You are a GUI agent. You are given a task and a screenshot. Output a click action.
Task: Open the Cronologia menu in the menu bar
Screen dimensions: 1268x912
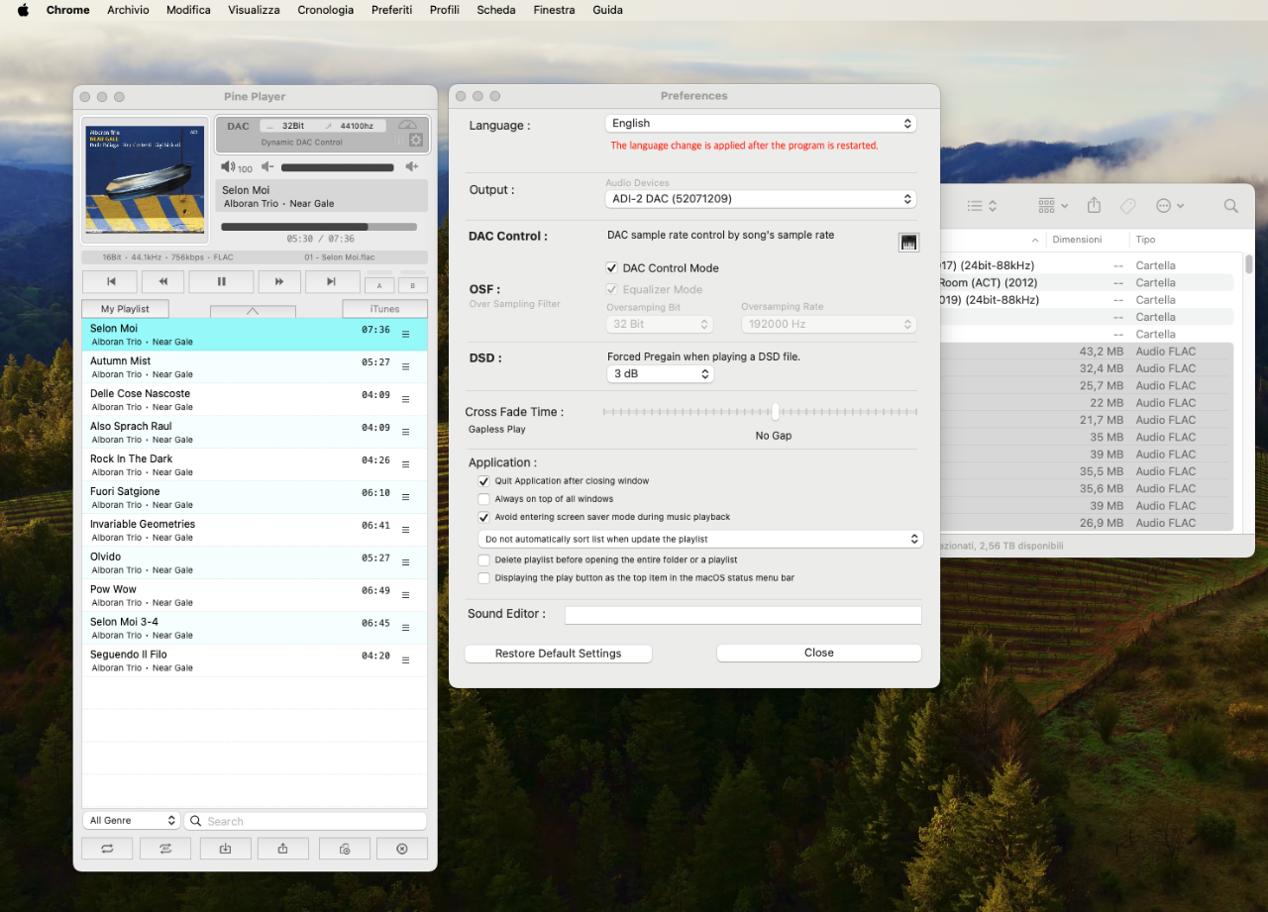tap(325, 10)
